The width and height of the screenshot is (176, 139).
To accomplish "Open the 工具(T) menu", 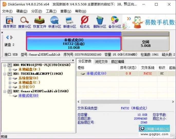I will pos(51,11).
